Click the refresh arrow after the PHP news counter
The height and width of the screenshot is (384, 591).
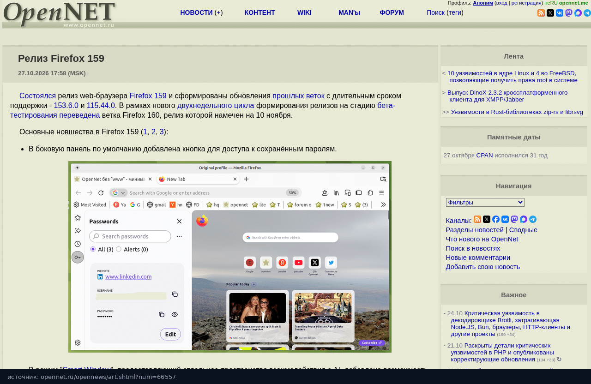tap(559, 359)
